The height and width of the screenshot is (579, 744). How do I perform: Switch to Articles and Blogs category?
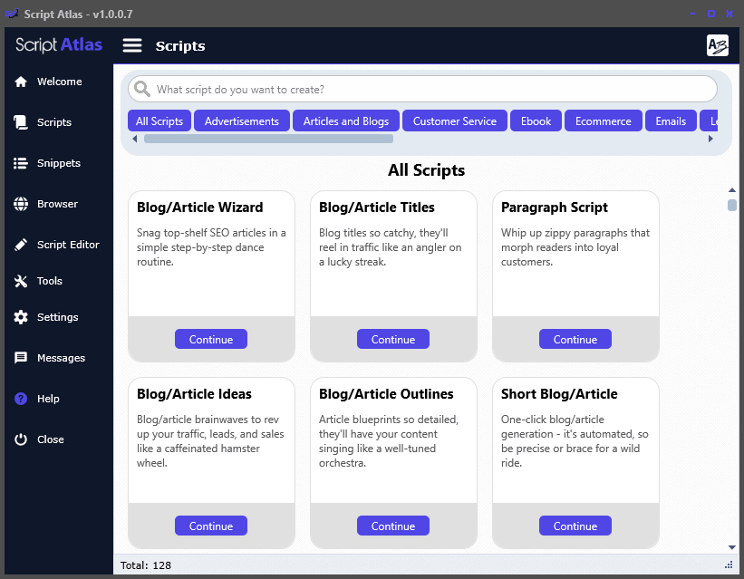point(346,121)
